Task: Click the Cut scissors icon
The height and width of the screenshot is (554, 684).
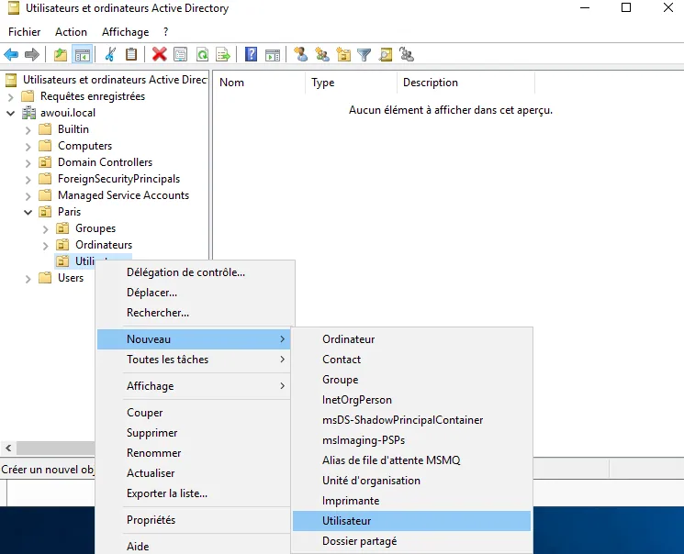Action: [110, 54]
